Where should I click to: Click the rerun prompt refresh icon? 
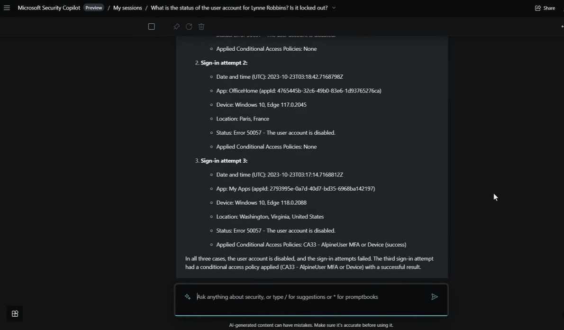click(x=189, y=27)
